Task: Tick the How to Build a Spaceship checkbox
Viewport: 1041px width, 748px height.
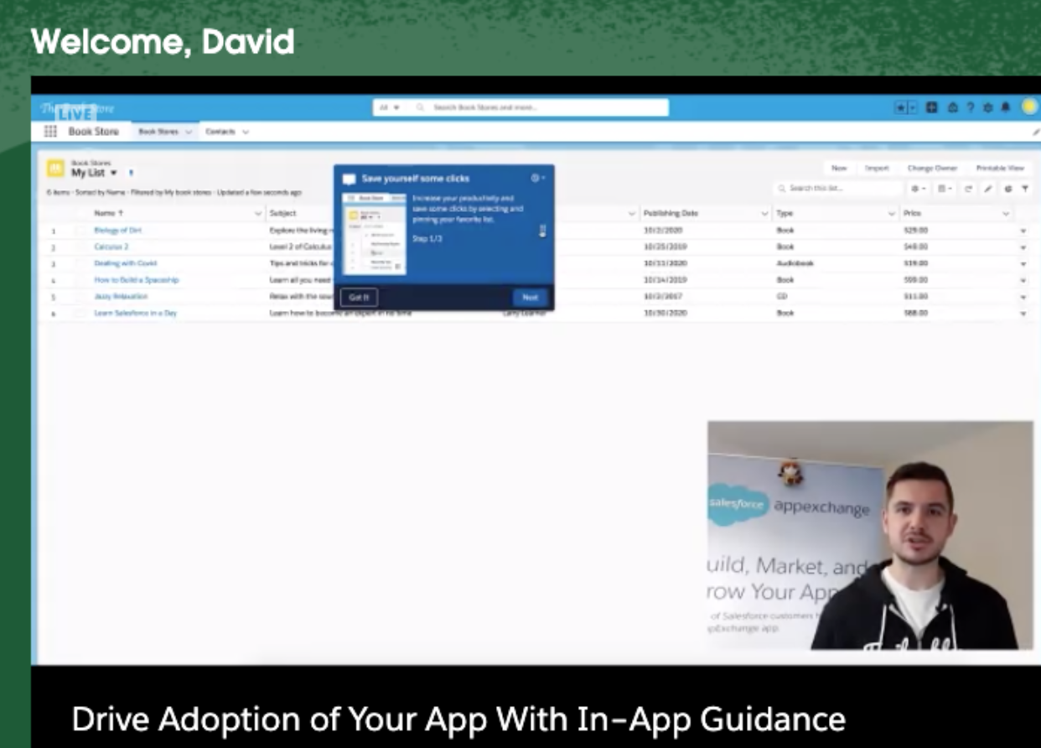Action: [x=80, y=280]
